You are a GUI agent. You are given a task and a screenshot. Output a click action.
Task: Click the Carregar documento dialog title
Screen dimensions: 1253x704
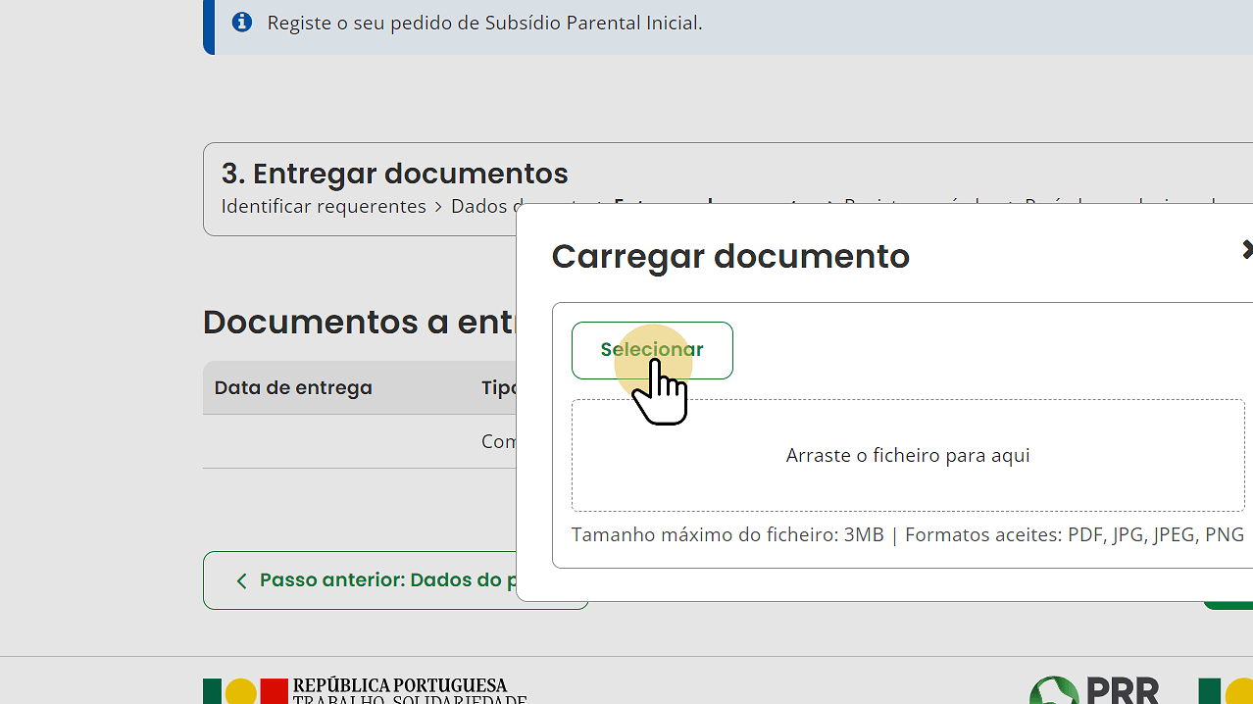pyautogui.click(x=730, y=256)
